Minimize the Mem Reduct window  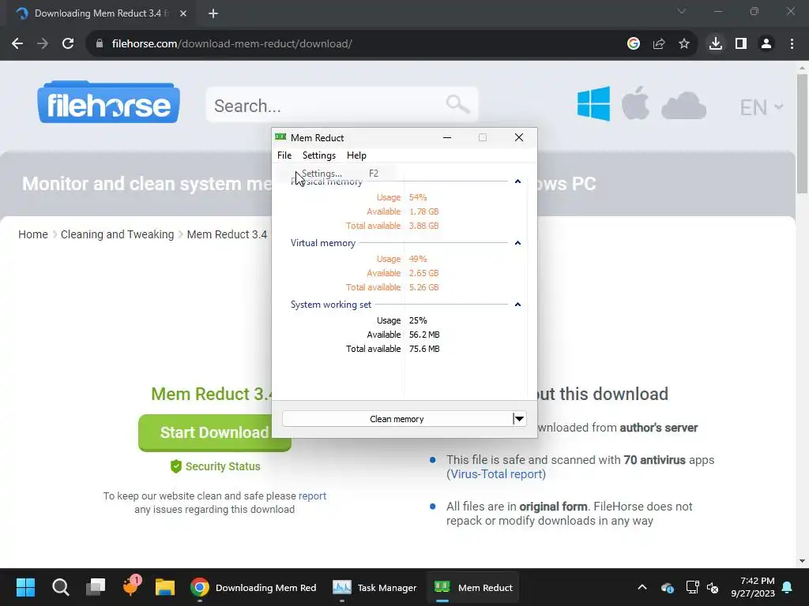coord(447,137)
